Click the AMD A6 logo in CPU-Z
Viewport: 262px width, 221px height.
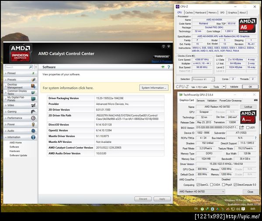247,25
